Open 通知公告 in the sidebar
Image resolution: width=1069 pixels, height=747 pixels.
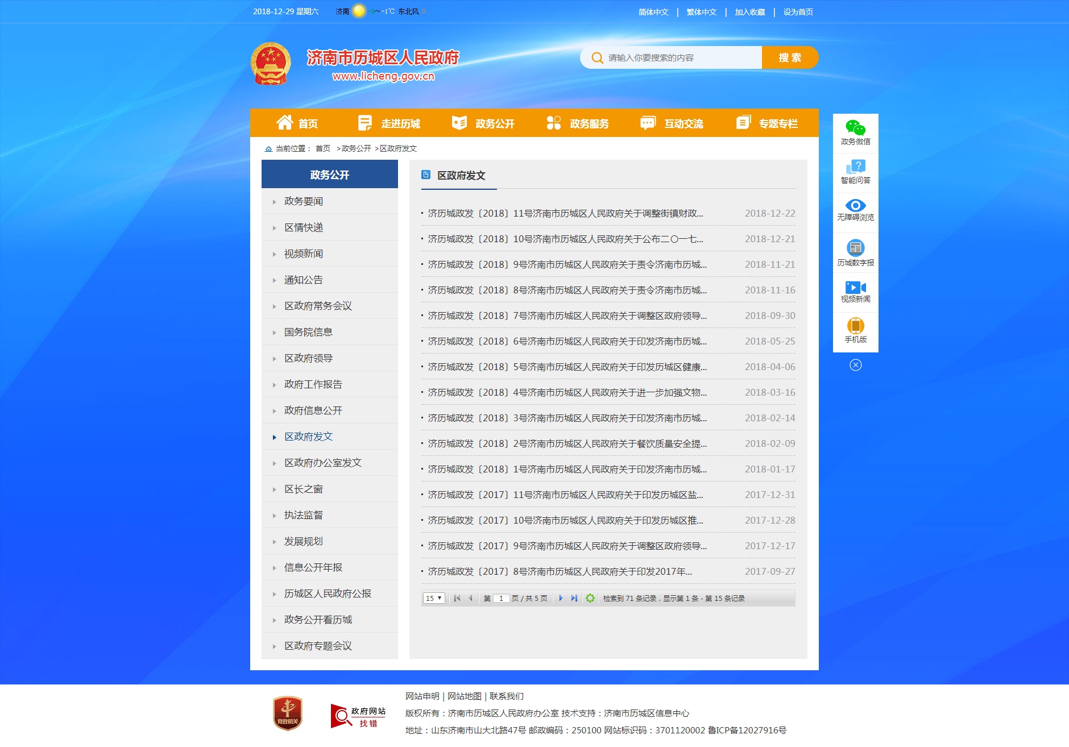330,280
